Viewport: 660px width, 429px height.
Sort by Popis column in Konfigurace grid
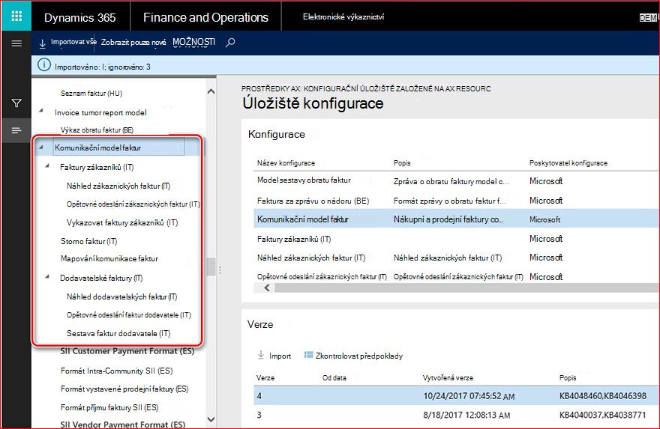coord(402,163)
